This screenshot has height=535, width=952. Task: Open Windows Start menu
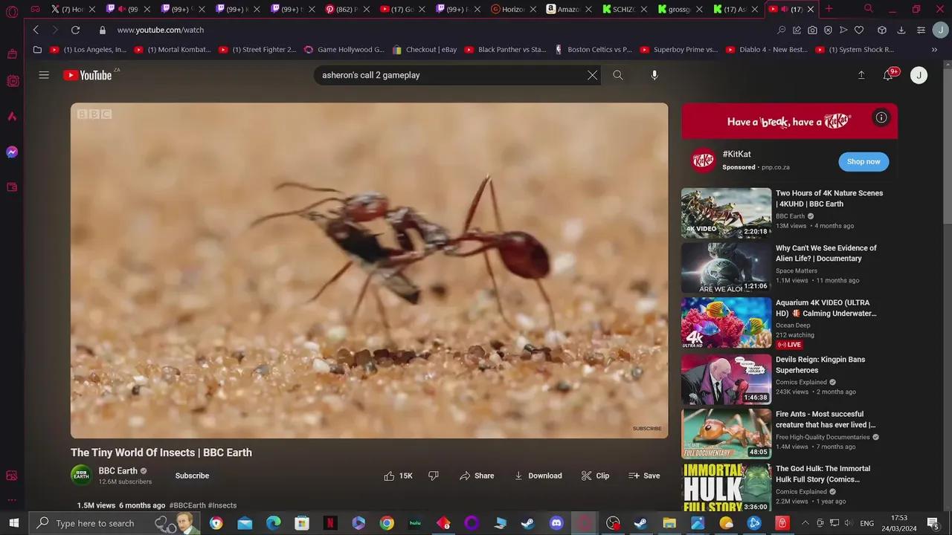[x=13, y=523]
